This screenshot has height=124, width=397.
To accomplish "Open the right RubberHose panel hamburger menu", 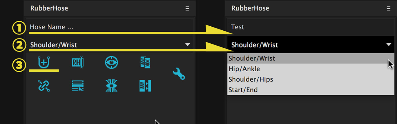I will tap(389, 9).
